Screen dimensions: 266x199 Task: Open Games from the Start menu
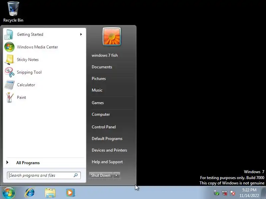98,103
